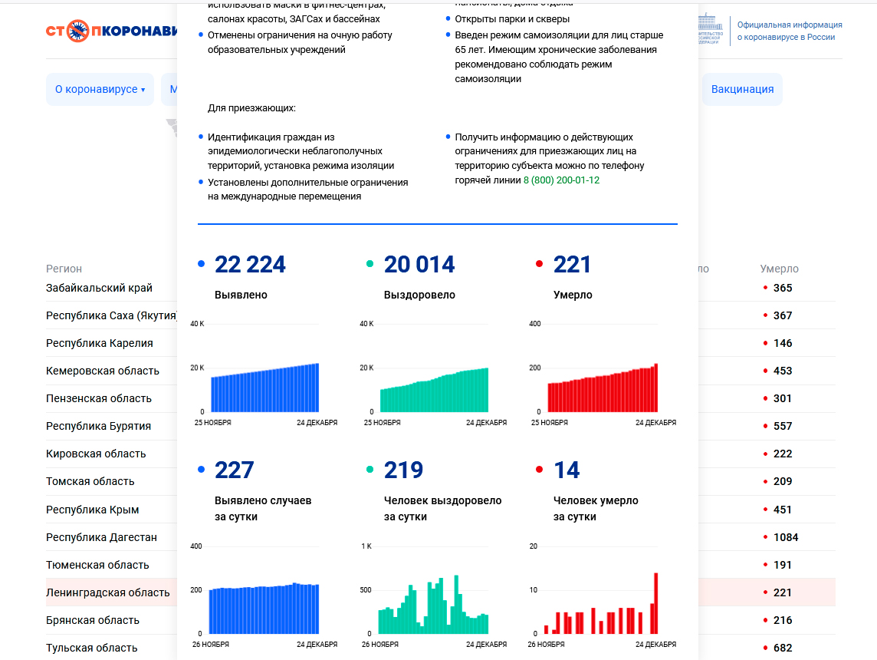Choose Республика Дагестан from the table
This screenshot has height=660, width=877.
tap(101, 537)
